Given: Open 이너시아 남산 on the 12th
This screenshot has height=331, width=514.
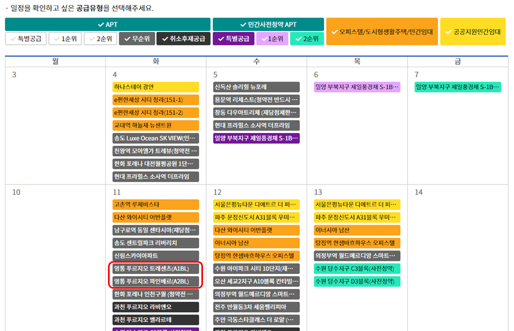Looking at the screenshot, I should pyautogui.click(x=256, y=243).
